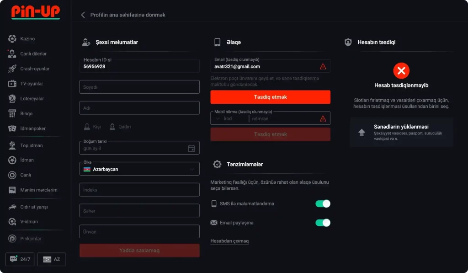Image resolution: width=468 pixels, height=273 pixels.
Task: Toggle SMS ilə məlumatlandırma switch
Action: (x=323, y=203)
